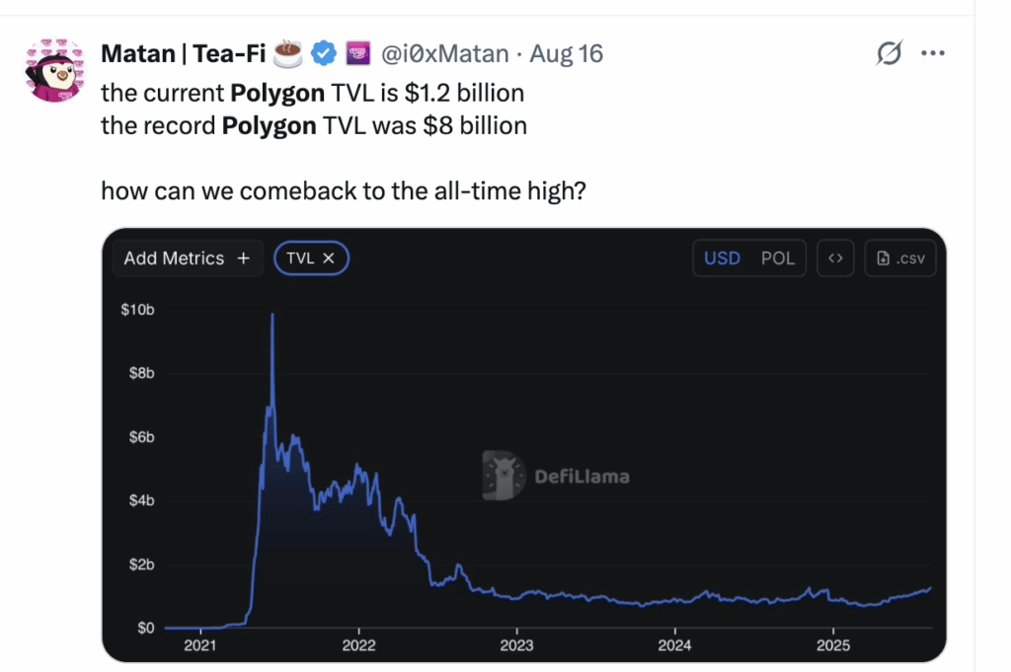The height and width of the screenshot is (672, 1011).
Task: Click the blue verified checkmark badge
Action: click(324, 53)
